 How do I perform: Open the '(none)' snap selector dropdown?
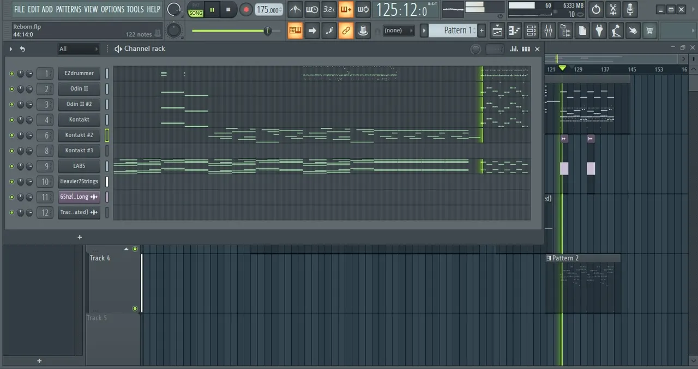tap(399, 31)
